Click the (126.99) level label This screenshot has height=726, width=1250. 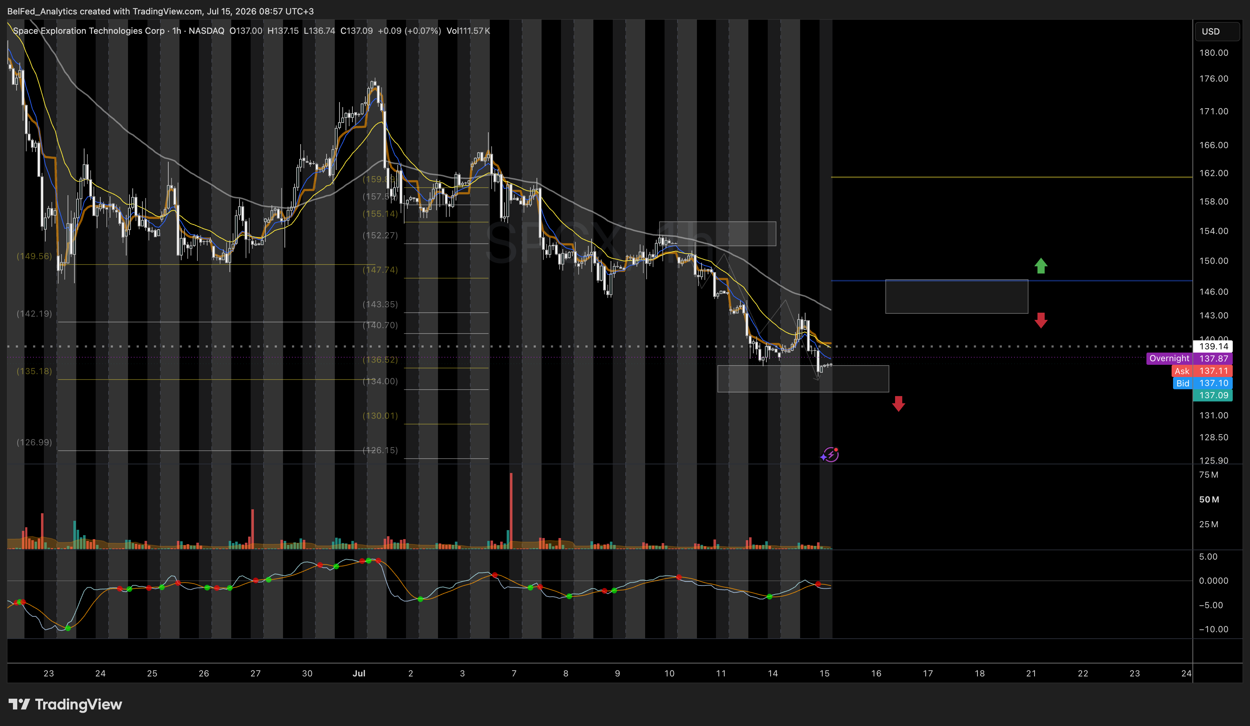[x=34, y=442]
